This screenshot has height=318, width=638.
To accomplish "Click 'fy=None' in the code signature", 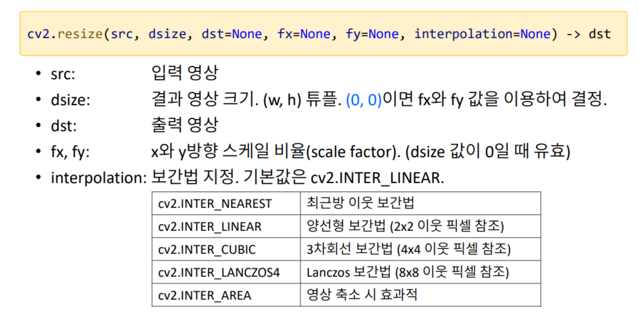I will pyautogui.click(x=372, y=34).
